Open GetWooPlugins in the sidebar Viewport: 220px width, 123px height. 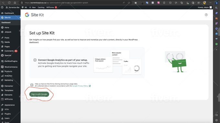pyautogui.click(x=10, y=61)
